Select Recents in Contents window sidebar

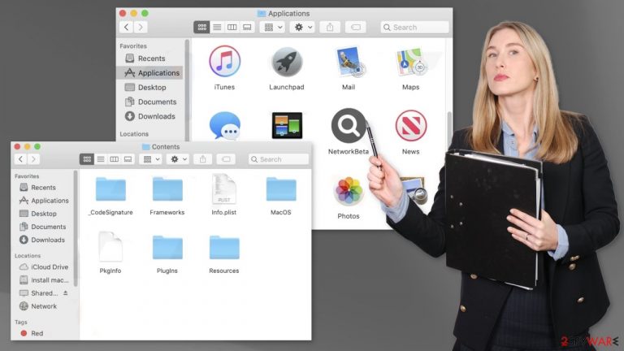[43, 188]
